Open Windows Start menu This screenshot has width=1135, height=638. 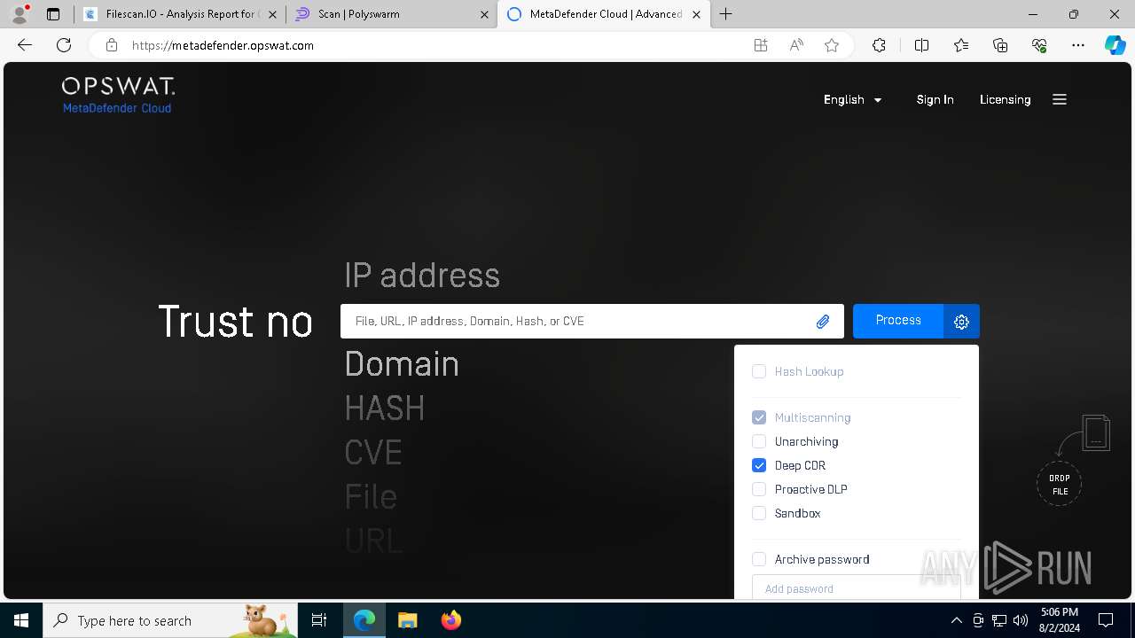click(x=21, y=620)
